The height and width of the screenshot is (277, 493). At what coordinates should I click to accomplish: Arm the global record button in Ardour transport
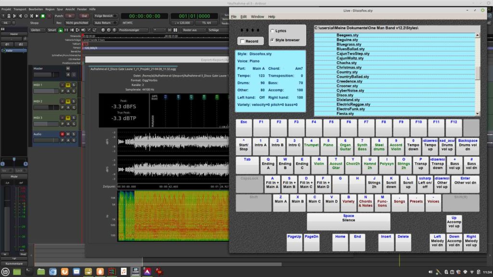(x=49, y=16)
